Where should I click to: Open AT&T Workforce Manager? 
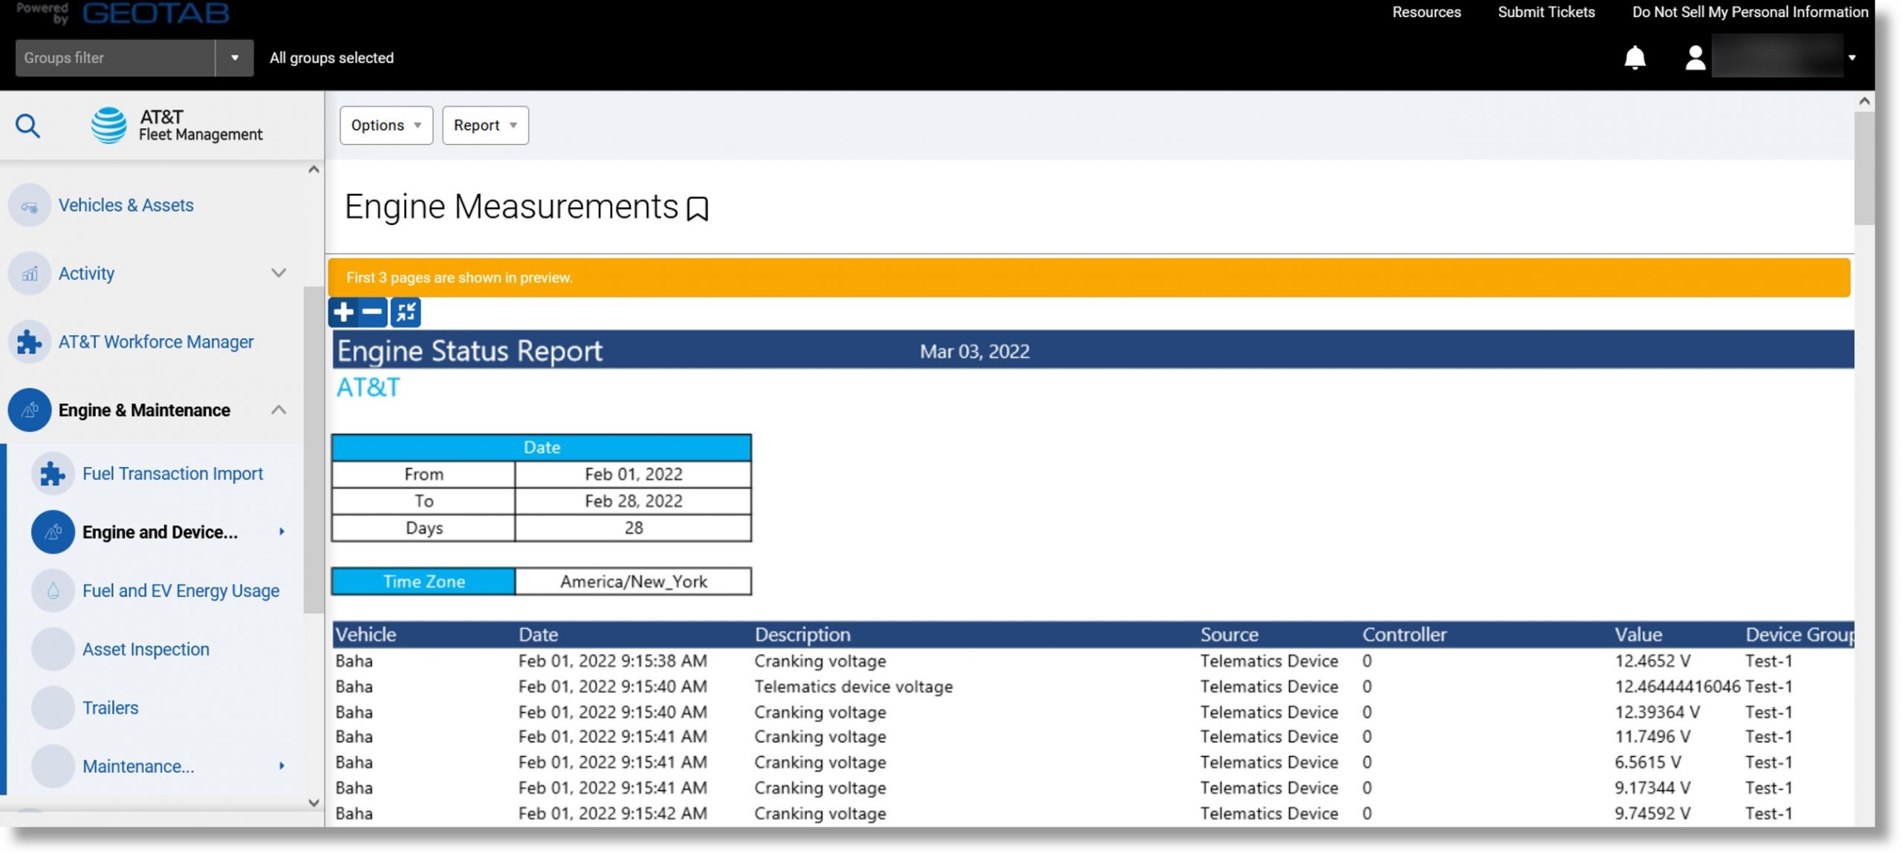[x=155, y=342]
